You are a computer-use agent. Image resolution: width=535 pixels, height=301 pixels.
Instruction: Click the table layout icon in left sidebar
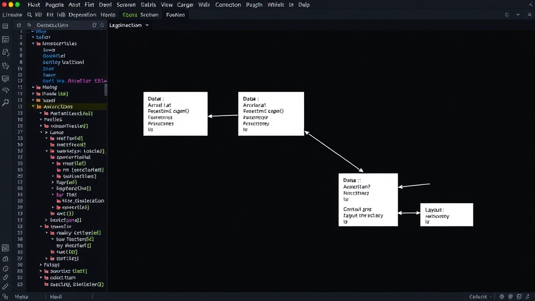click(x=5, y=39)
